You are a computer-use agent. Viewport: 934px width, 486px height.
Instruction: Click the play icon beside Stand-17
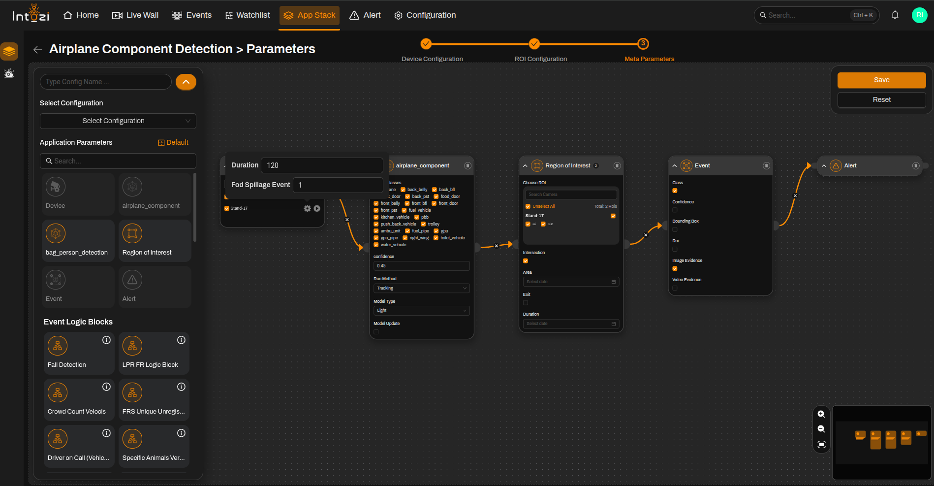tap(317, 209)
